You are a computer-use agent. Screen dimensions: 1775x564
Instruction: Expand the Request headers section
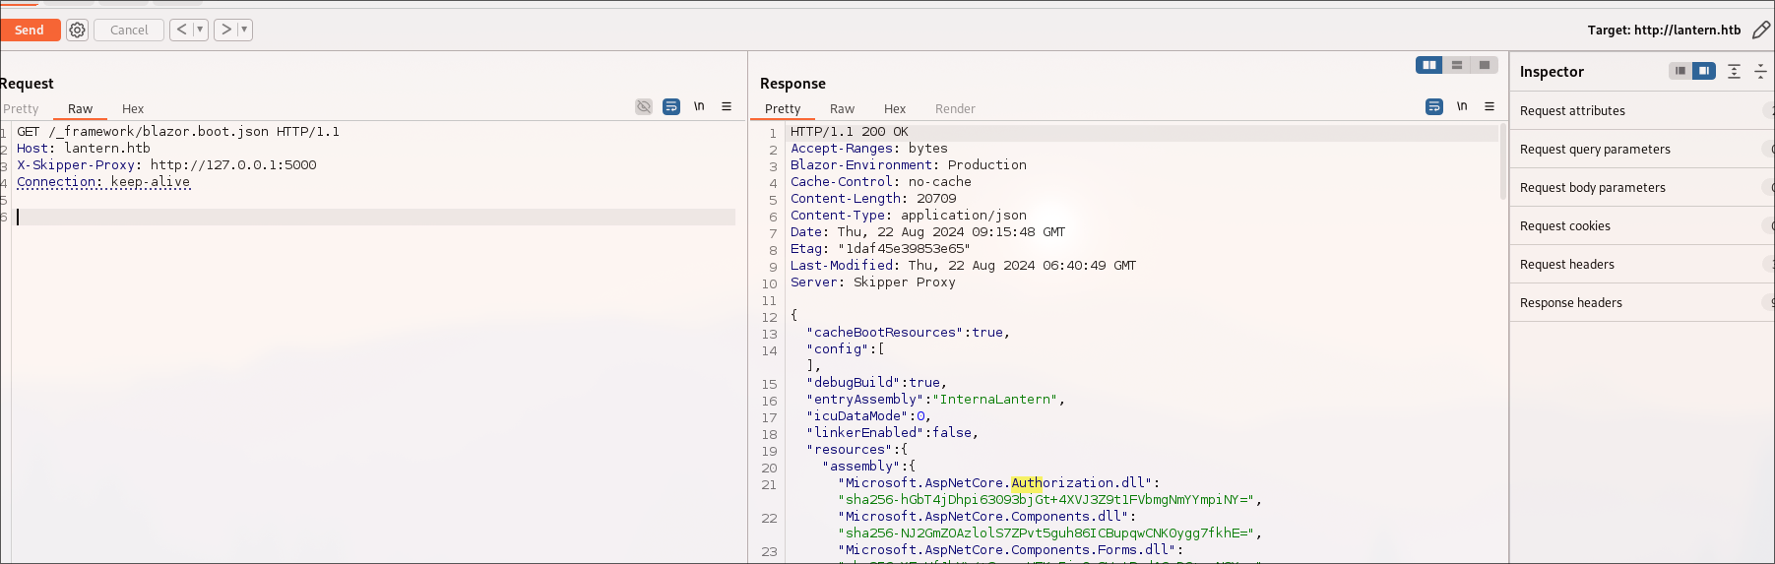tap(1567, 265)
